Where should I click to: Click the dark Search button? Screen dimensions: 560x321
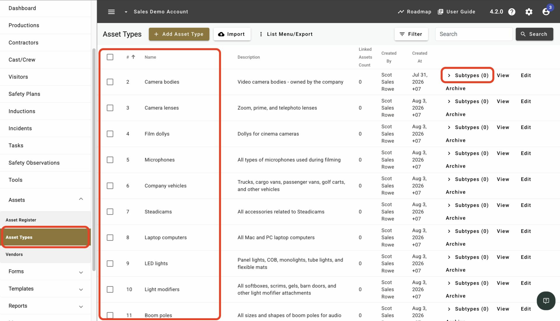pos(534,34)
